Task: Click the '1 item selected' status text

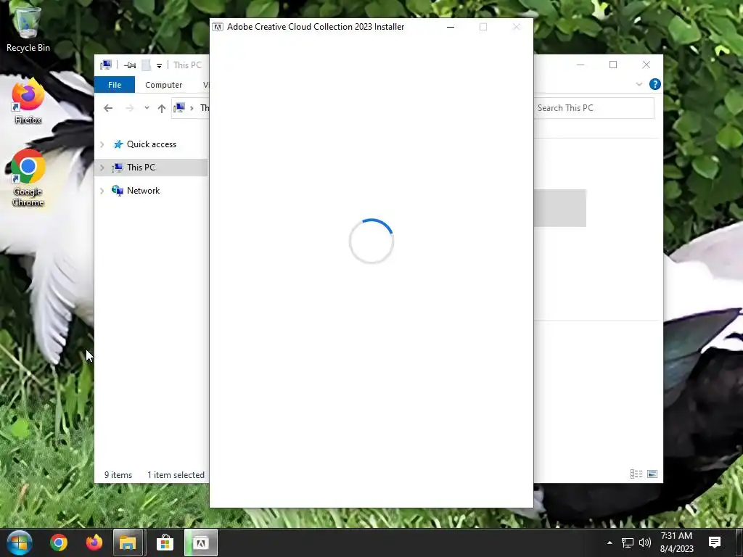Action: click(x=176, y=474)
